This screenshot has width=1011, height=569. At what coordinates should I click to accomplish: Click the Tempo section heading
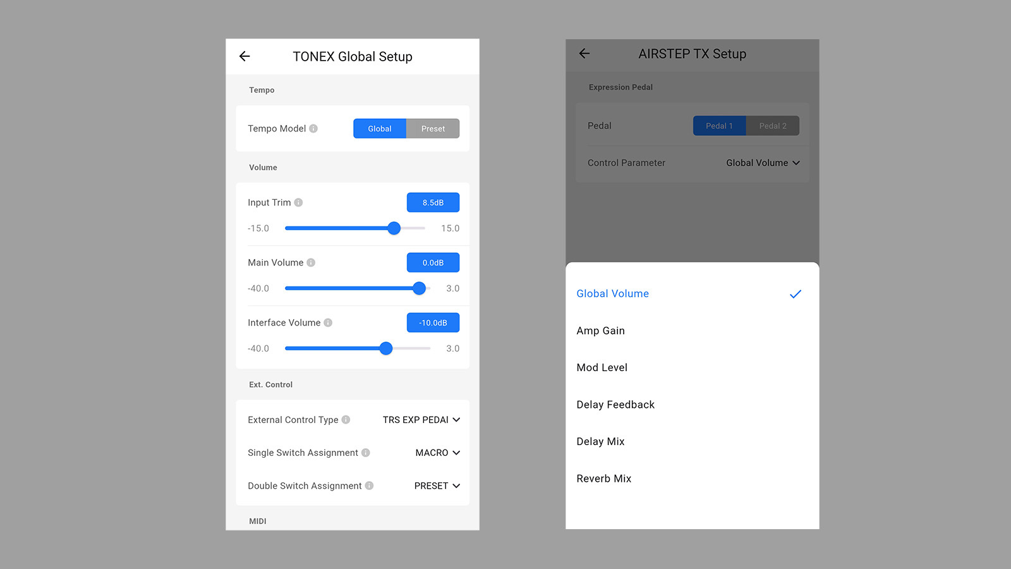(x=262, y=90)
